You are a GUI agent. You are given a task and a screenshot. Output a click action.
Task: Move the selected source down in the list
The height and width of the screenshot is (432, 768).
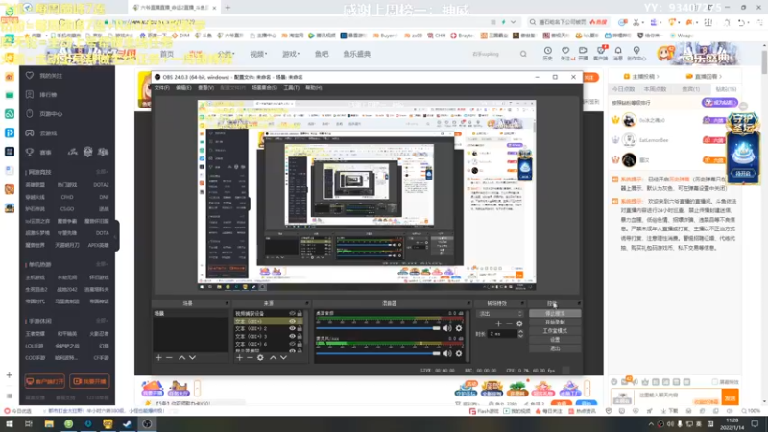tap(283, 358)
